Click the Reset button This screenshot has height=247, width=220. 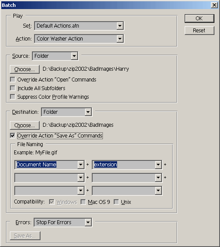point(199,31)
